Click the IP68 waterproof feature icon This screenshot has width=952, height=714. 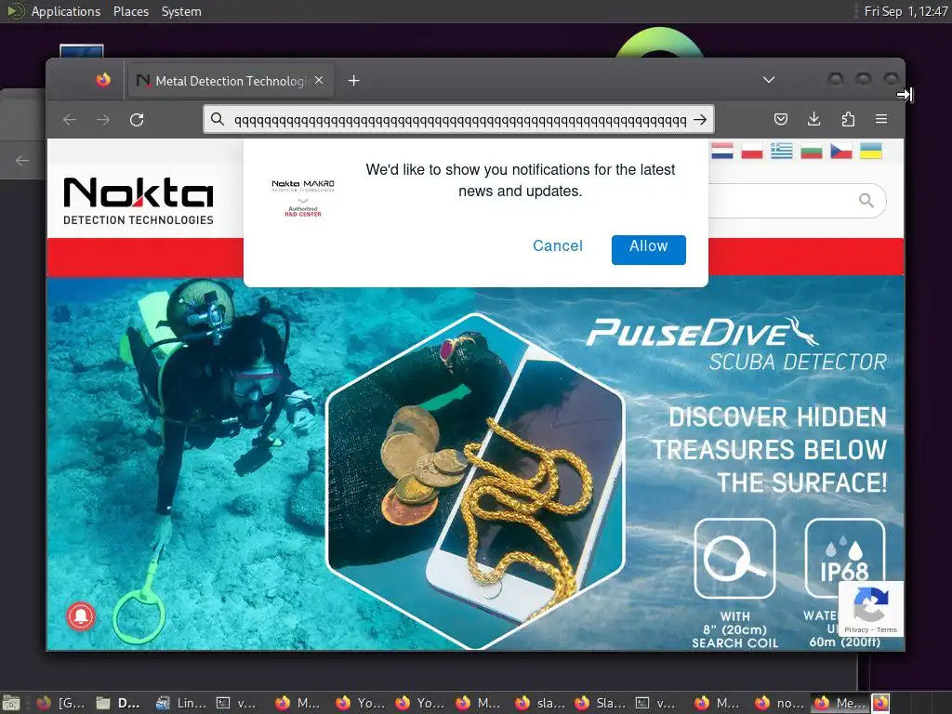click(844, 559)
